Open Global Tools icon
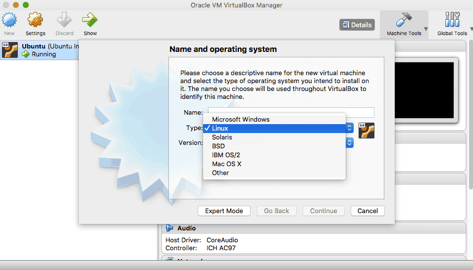Viewport: 473px width, 270px height. point(452,20)
